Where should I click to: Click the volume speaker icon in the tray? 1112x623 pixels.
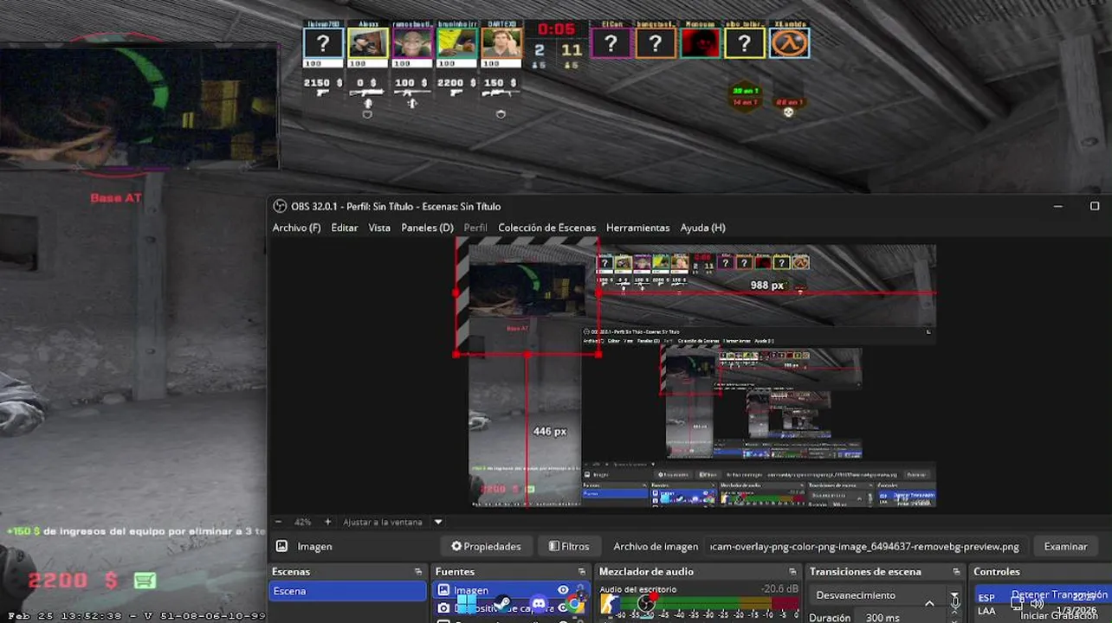click(1037, 604)
